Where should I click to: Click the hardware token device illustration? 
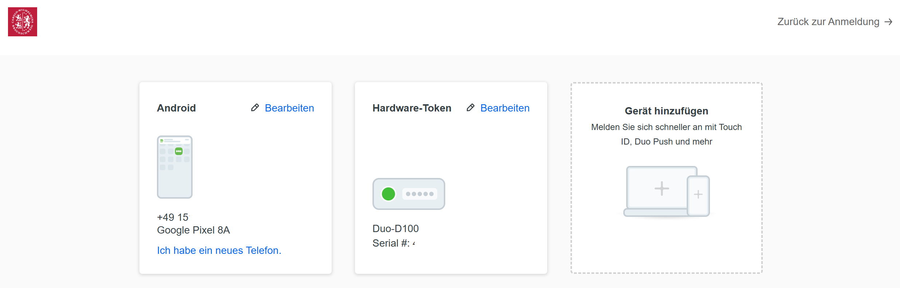click(x=408, y=194)
